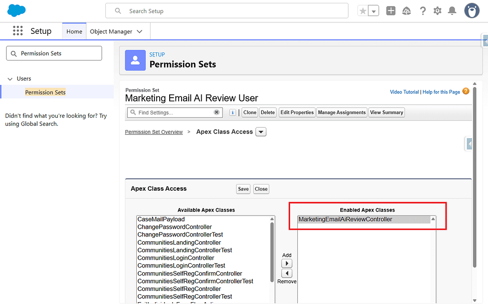The height and width of the screenshot is (308, 488).
Task: Open the notifications bell
Action: click(x=452, y=11)
